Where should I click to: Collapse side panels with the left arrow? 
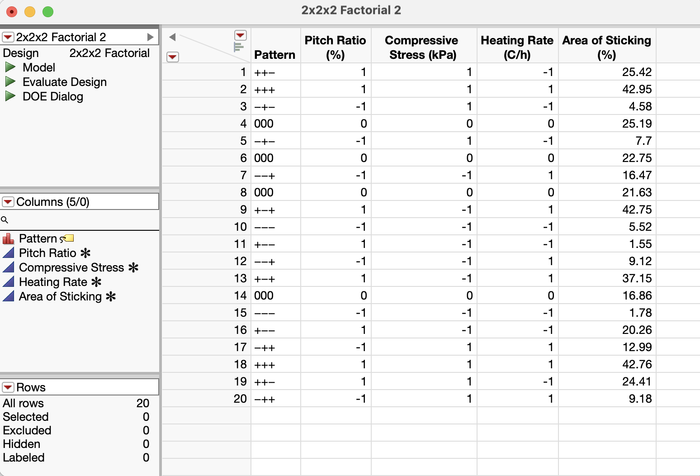pos(172,37)
